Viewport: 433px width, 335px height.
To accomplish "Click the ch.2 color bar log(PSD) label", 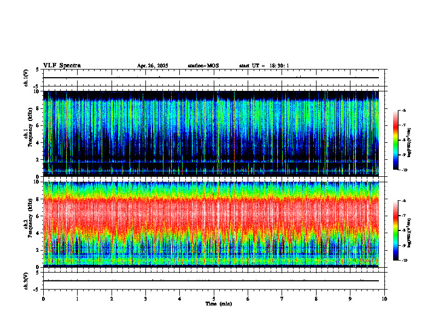I will 409,233.
